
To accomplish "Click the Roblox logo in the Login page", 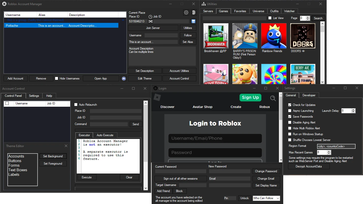I will pos(157,98).
